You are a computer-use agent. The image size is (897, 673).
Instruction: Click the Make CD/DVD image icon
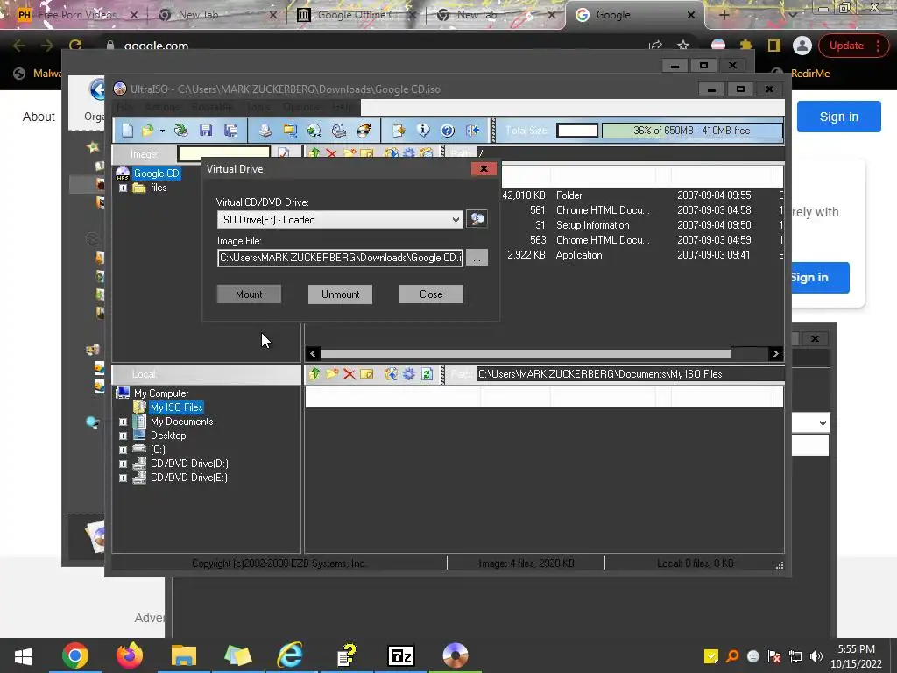pyautogui.click(x=265, y=131)
